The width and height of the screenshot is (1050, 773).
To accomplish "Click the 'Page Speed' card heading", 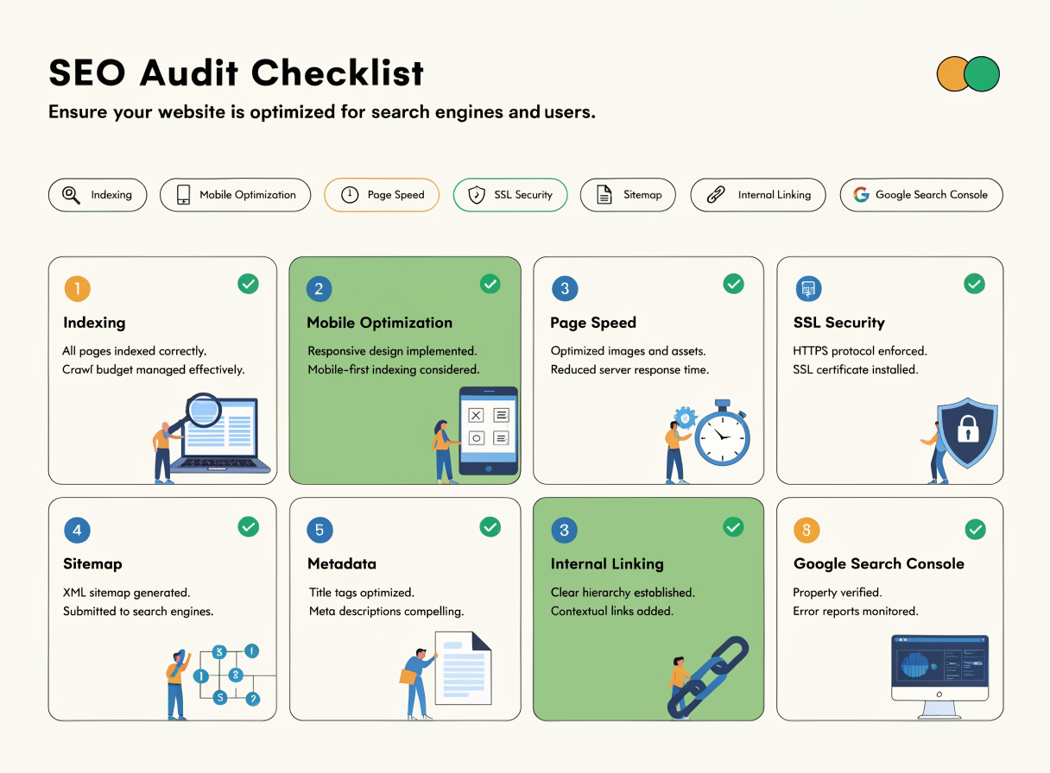I will (593, 323).
